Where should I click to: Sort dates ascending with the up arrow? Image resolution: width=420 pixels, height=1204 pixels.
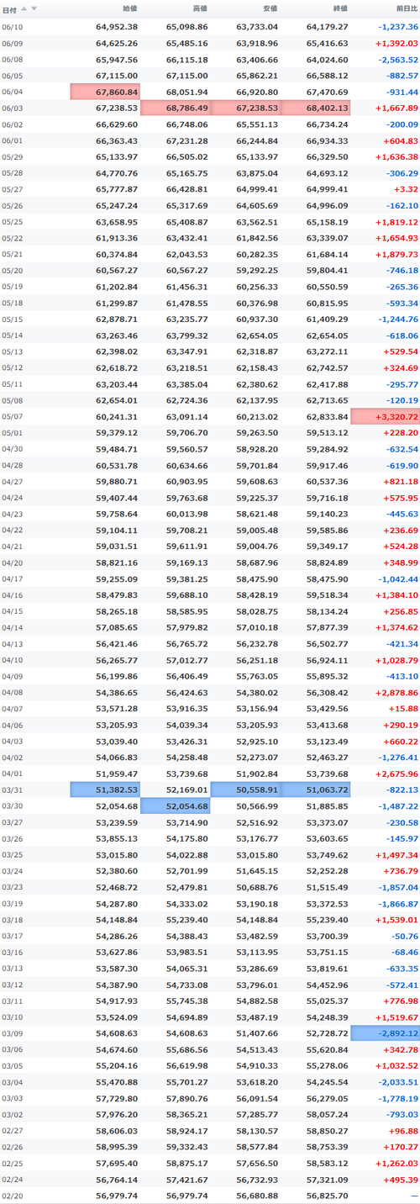tap(24, 8)
